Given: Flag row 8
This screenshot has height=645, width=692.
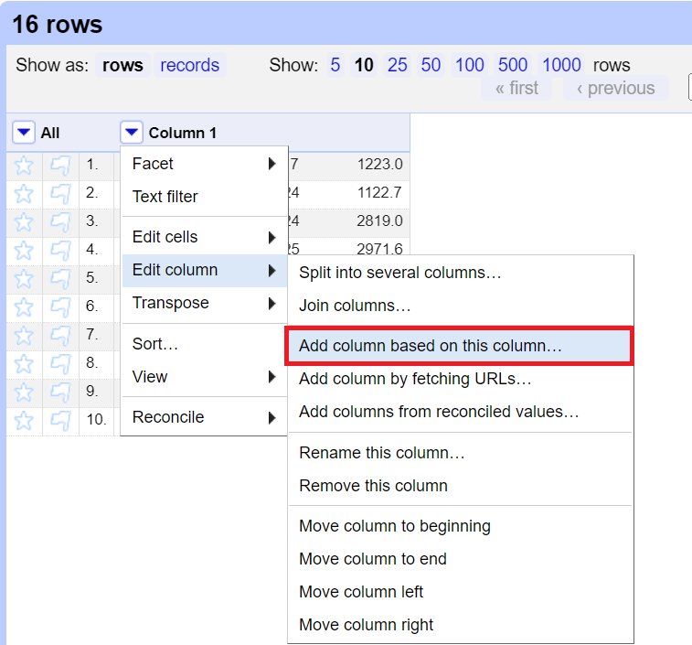Looking at the screenshot, I should tap(60, 364).
